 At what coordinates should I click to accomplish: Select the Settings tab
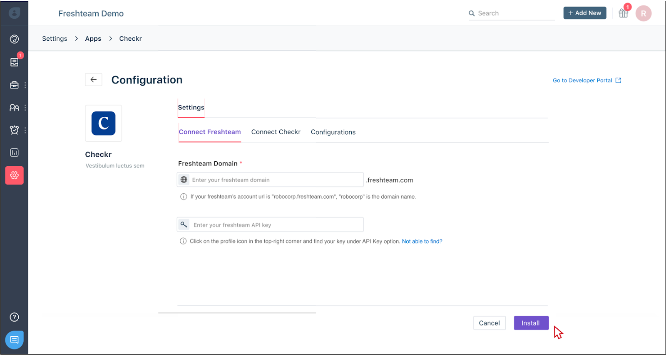click(x=191, y=107)
